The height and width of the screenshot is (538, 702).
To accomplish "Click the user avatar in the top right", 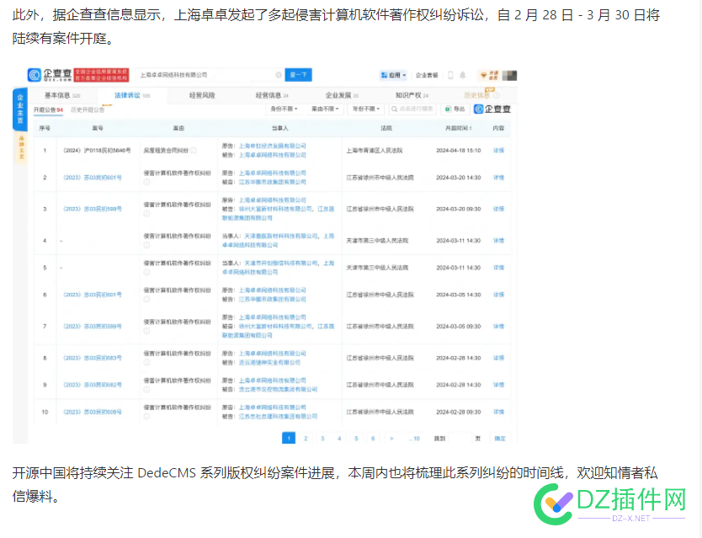I will tap(509, 75).
